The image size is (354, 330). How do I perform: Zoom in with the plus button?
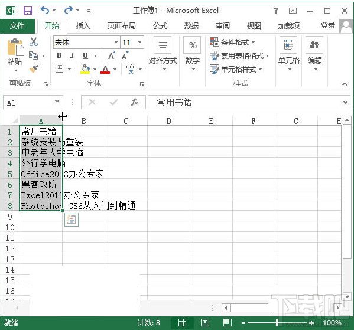pyautogui.click(x=311, y=323)
